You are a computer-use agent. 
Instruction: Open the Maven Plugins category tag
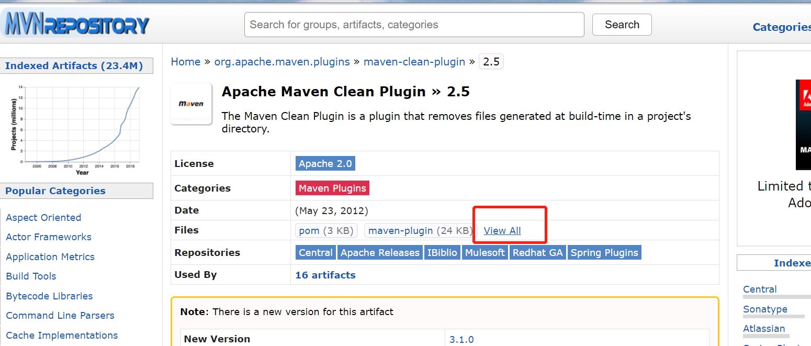(333, 188)
